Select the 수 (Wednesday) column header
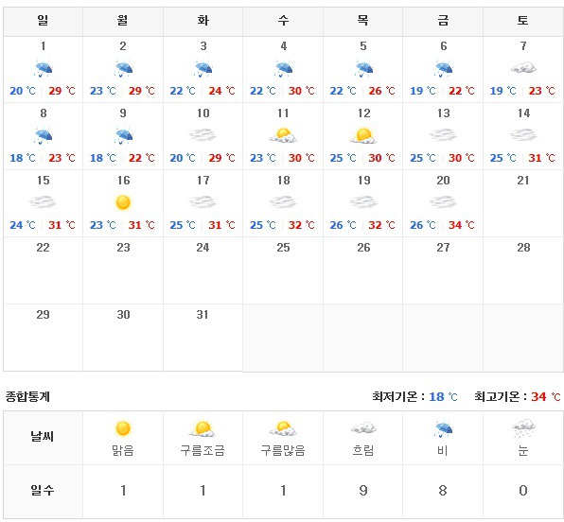 tap(283, 21)
